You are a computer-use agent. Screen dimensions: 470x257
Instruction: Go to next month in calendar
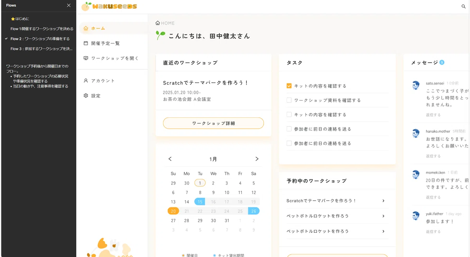coord(257,159)
